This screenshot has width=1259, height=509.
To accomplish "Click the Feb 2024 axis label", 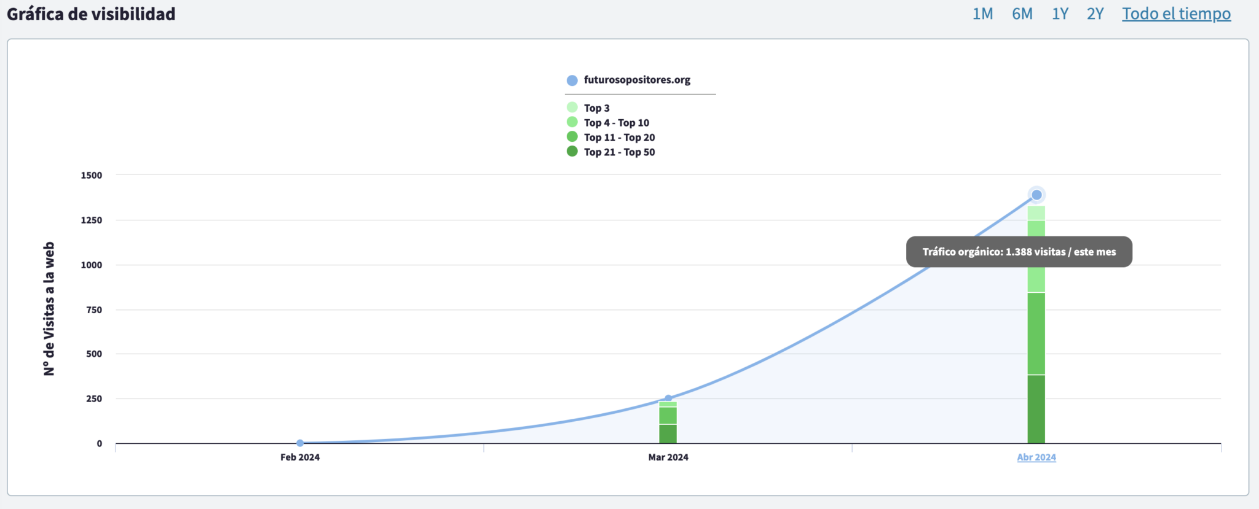I will coord(300,457).
